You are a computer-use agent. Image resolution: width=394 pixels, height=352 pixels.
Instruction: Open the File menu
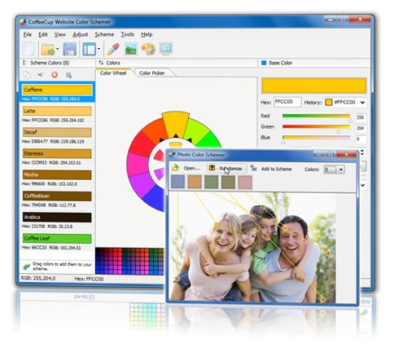[28, 34]
